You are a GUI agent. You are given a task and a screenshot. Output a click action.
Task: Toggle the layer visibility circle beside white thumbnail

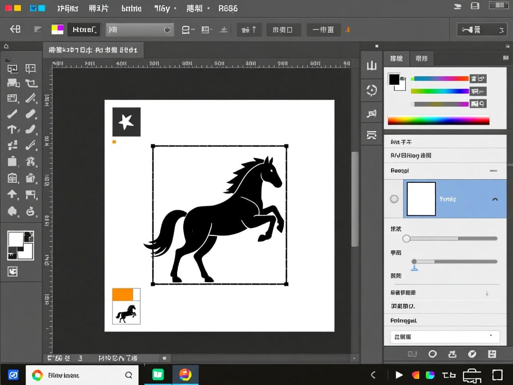[394, 199]
